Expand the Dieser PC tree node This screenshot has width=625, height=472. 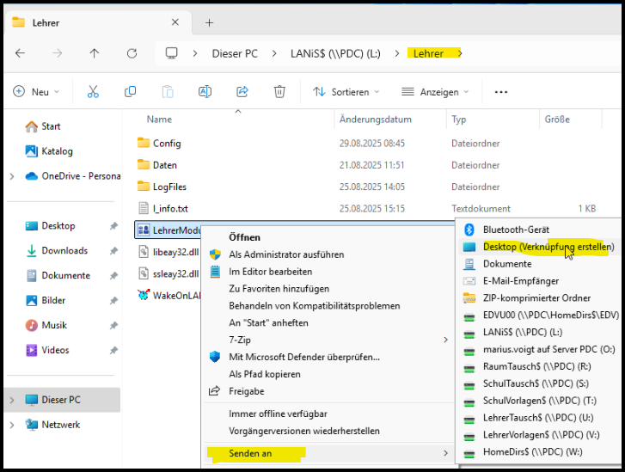point(11,400)
